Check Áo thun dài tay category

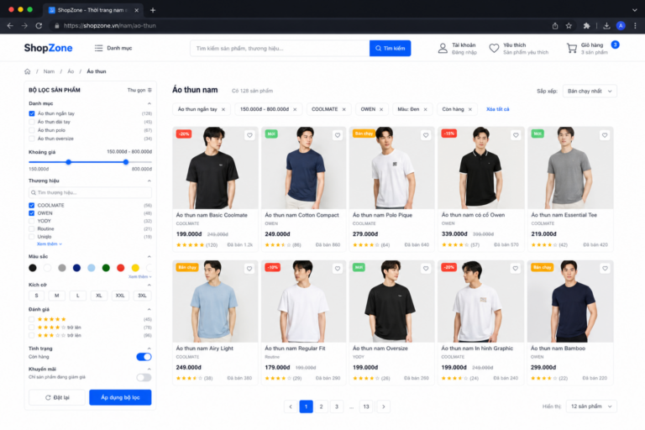(32, 122)
